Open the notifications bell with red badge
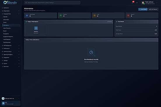161x107 pixels. point(133,3)
